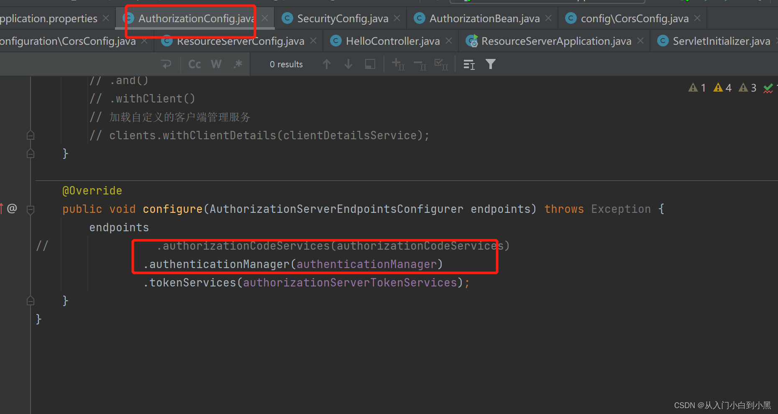Close the SecurityConfig.java tab
778x414 pixels.
point(397,18)
